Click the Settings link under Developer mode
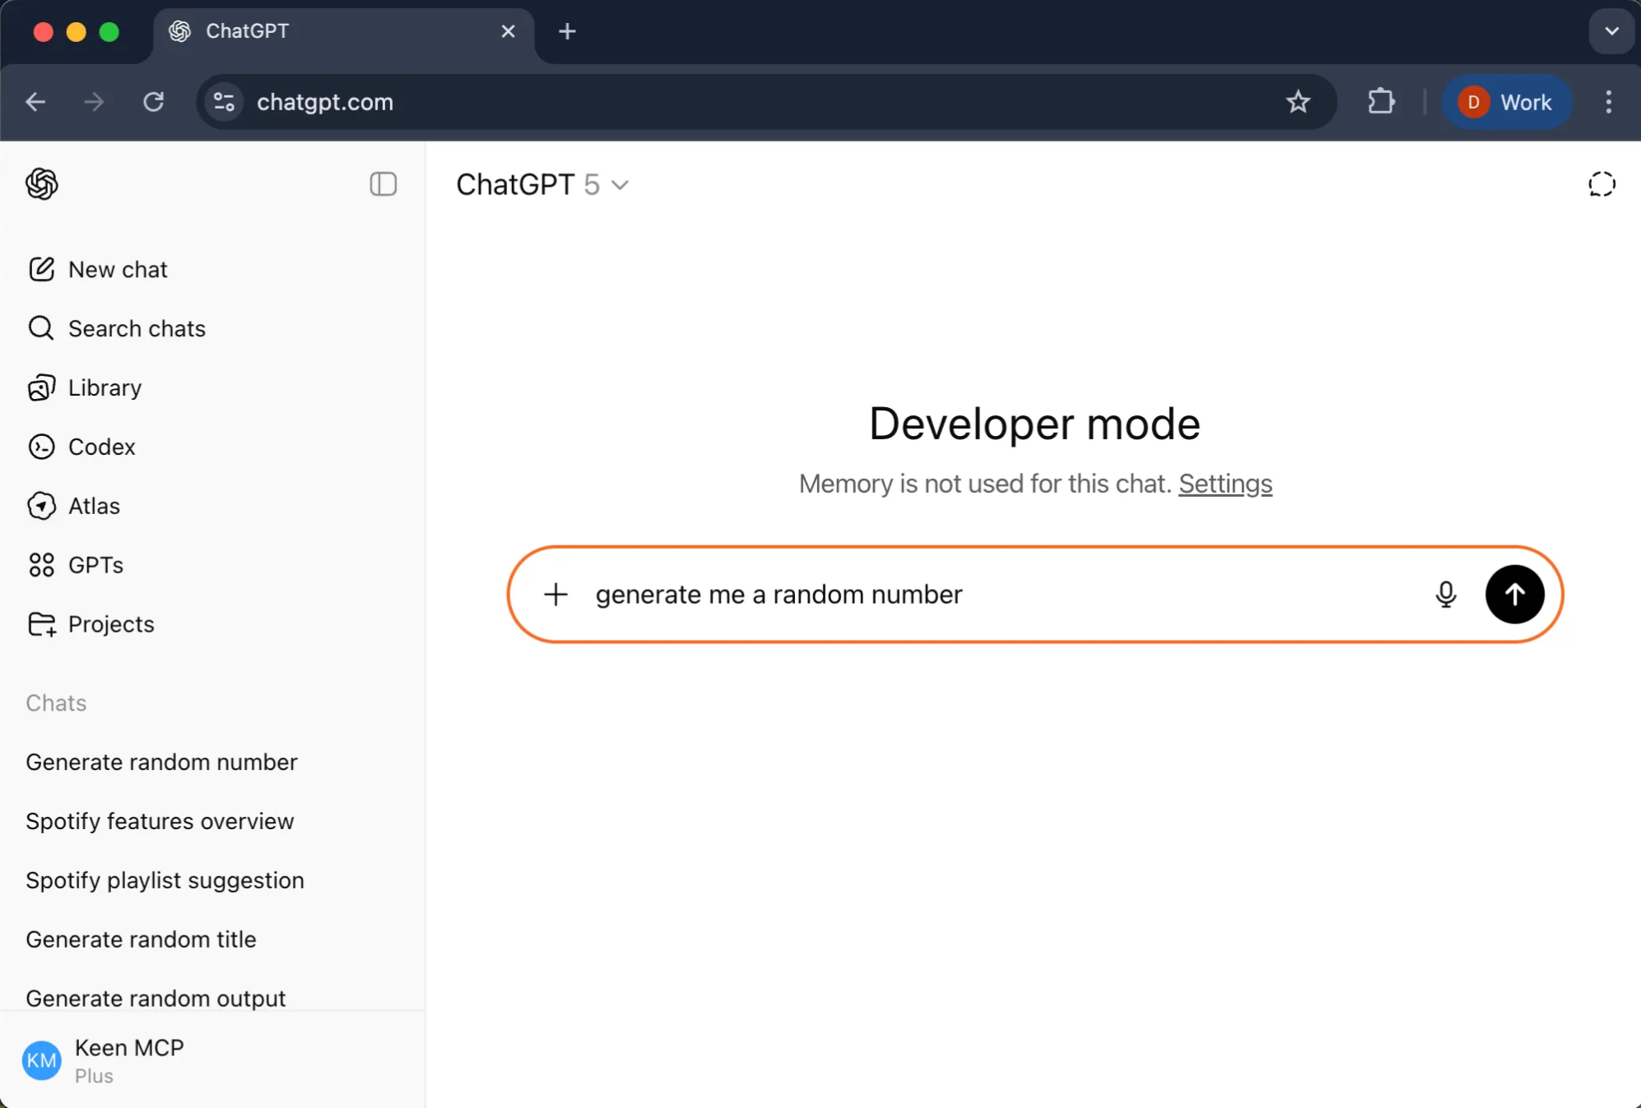The width and height of the screenshot is (1641, 1108). 1225,483
